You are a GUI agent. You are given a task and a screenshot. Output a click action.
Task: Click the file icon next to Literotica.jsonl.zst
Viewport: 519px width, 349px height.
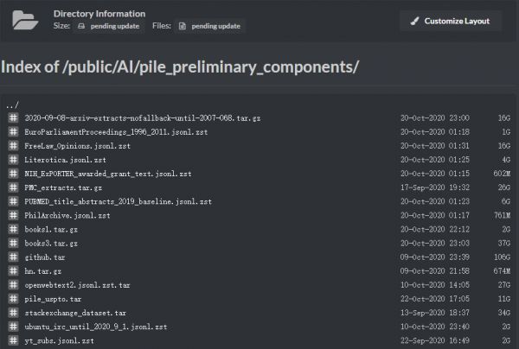13,160
